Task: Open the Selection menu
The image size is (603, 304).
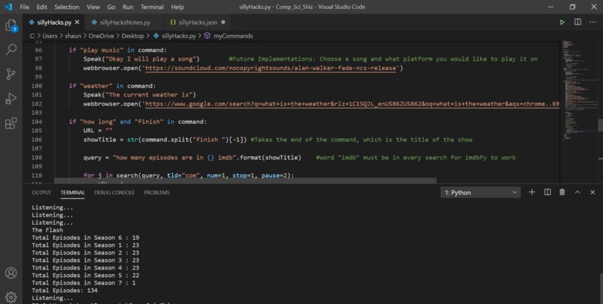Action: [x=67, y=7]
